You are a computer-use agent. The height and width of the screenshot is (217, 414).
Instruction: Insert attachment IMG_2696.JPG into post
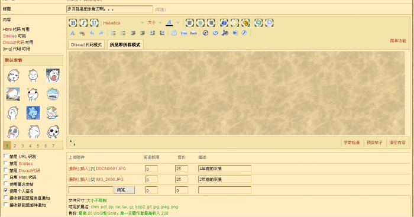point(85,180)
